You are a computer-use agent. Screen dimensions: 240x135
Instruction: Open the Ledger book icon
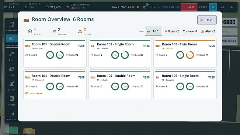[12, 98]
